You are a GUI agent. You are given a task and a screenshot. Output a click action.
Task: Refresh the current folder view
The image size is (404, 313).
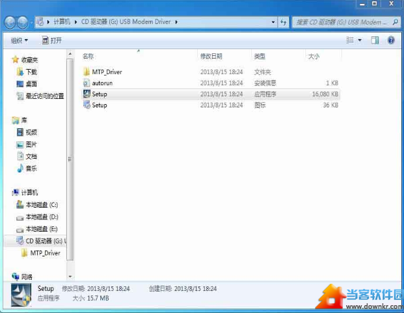tap(284, 22)
